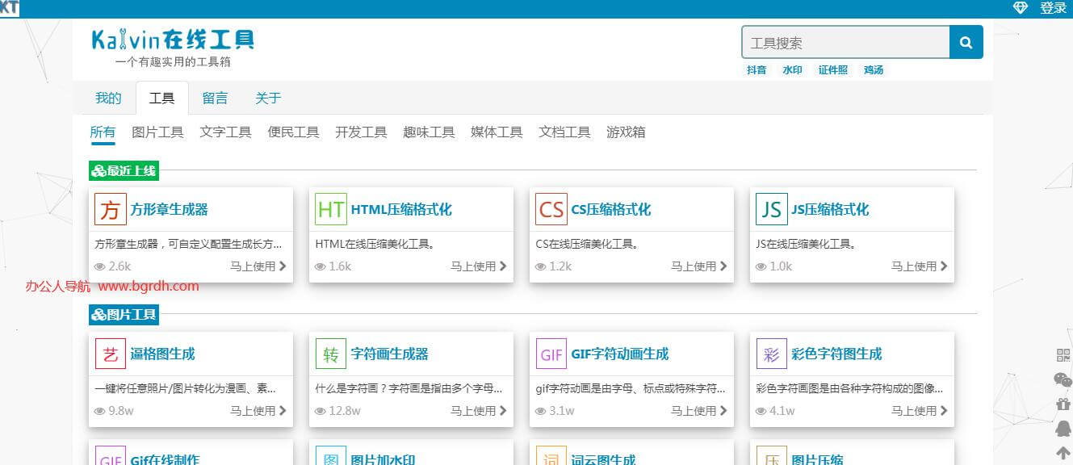Open the 证件照 quick link
Screen dimensions: 1073x465
coord(832,70)
